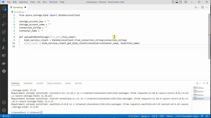Switch to the OUTPUT panel tab
Viewport: 211px width, 118px height.
pyautogui.click(x=40, y=83)
